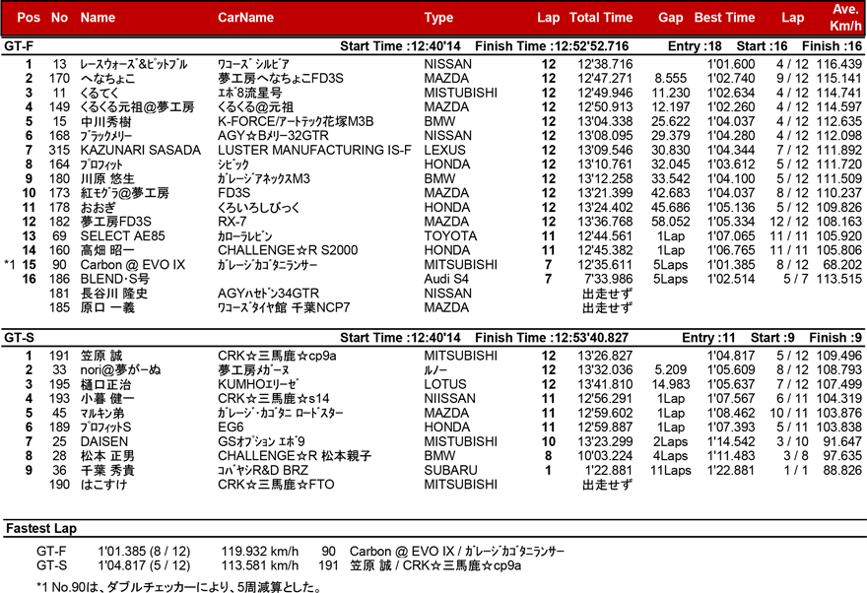Select the "Fastest Lap" section heading
The height and width of the screenshot is (593, 867).
click(x=41, y=529)
